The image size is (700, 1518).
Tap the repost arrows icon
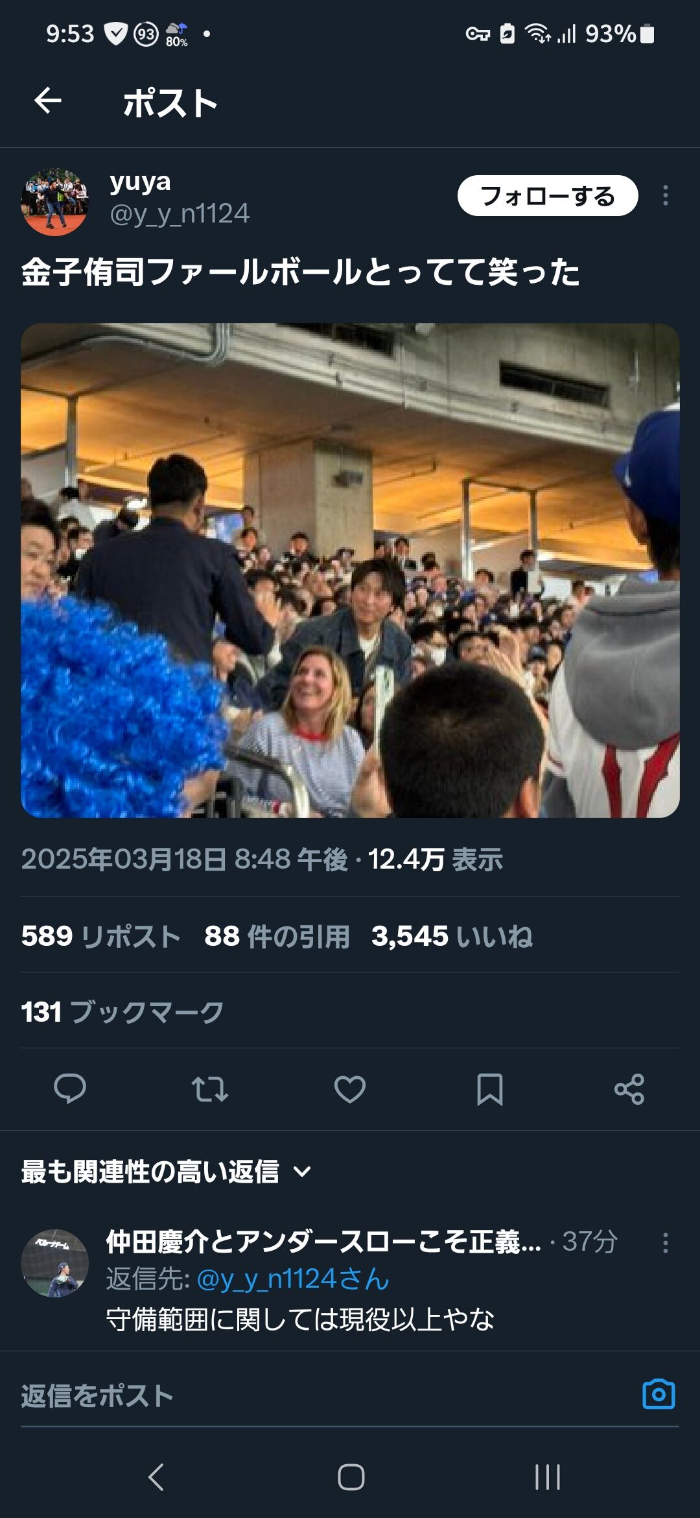tap(210, 1089)
